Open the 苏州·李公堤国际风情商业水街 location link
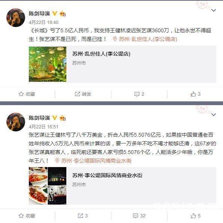 [x=94, y=161]
